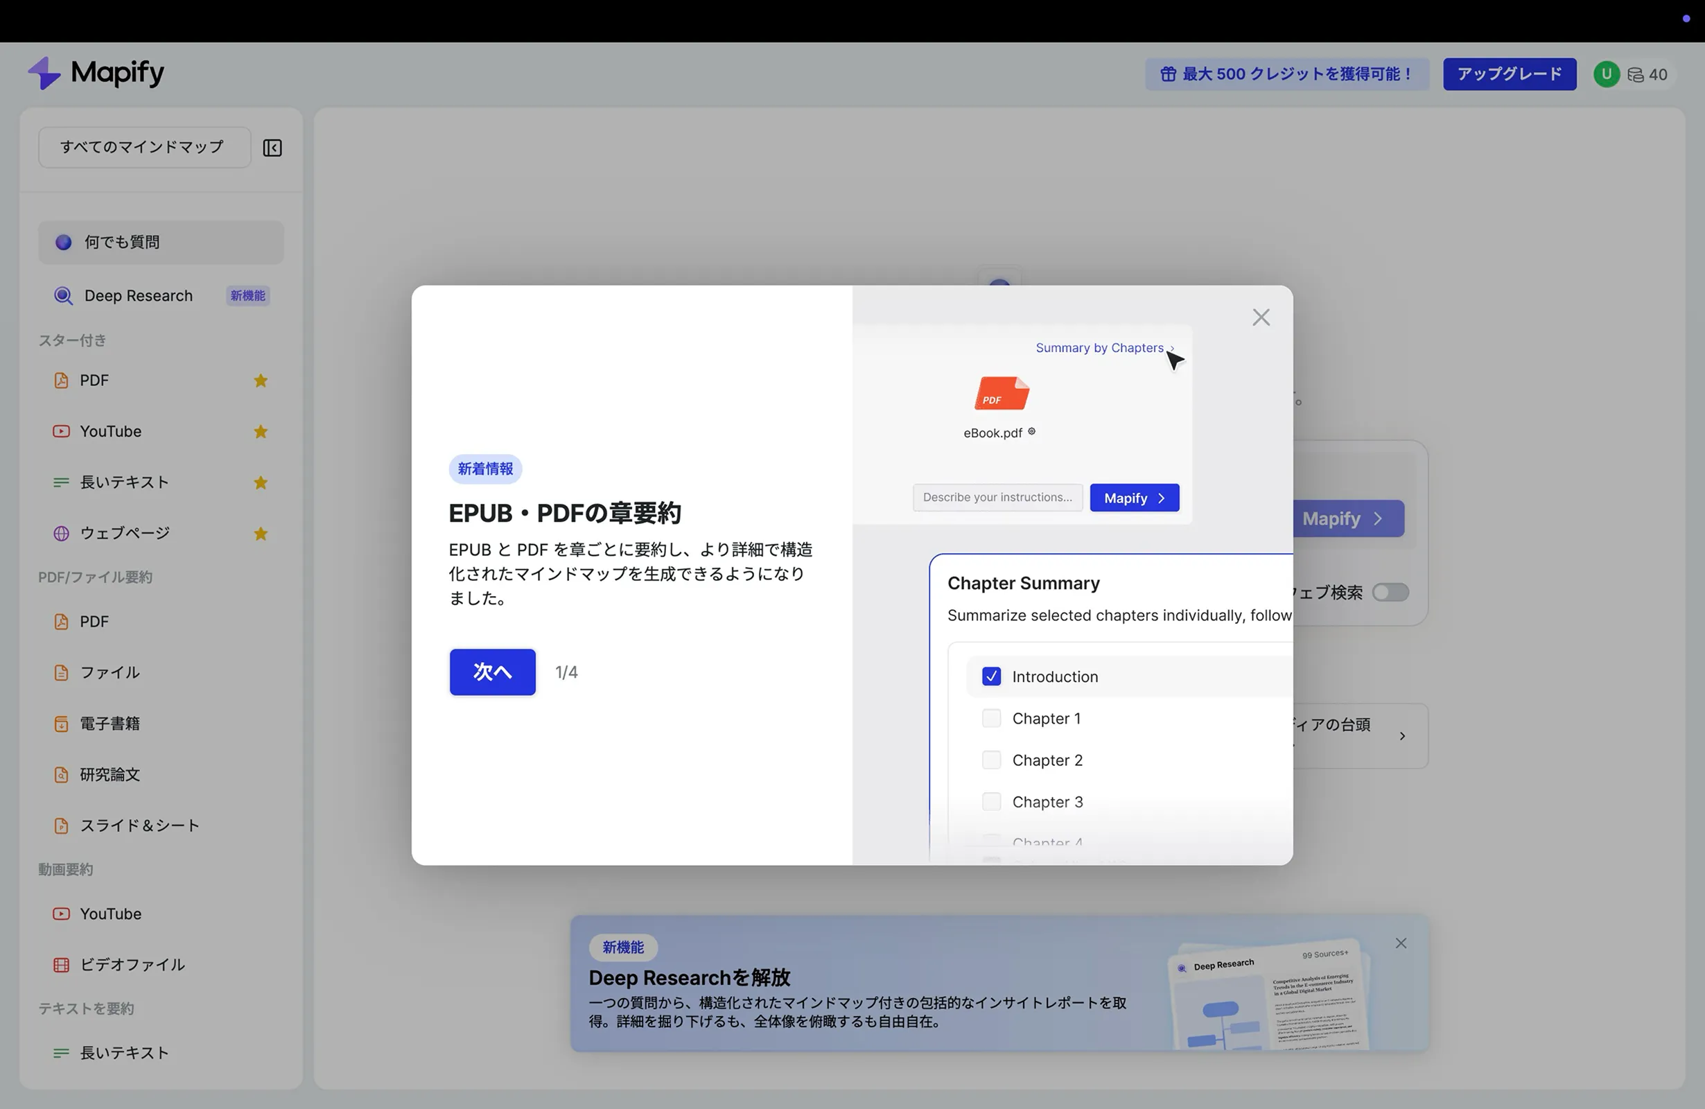
Task: Click the Deep Research magnifier icon
Action: tap(64, 295)
